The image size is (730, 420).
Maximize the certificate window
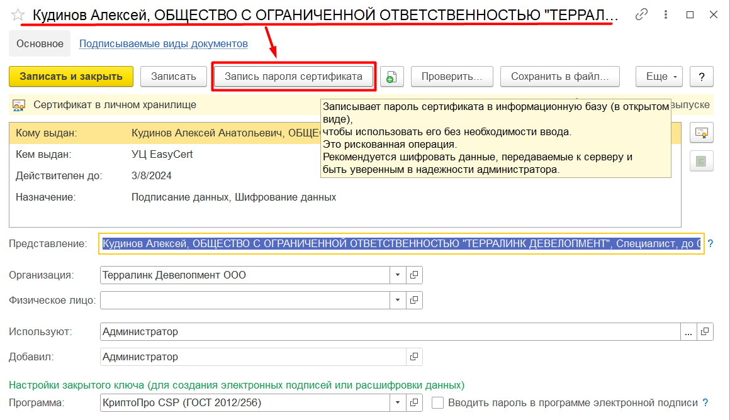pos(690,15)
